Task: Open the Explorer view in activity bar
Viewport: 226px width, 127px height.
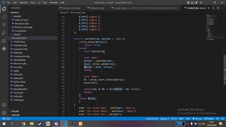Action: pos(4,9)
